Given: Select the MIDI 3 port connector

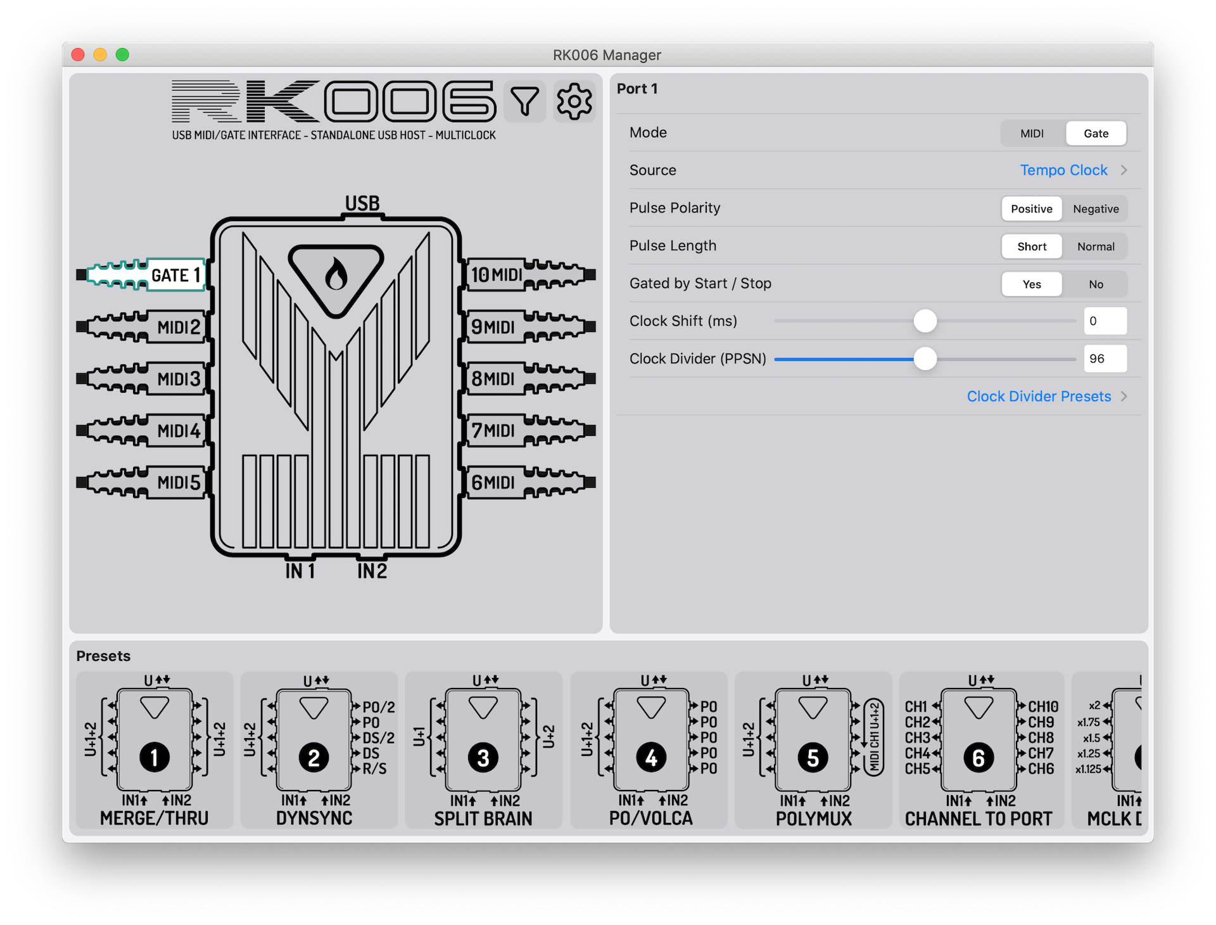Looking at the screenshot, I should [144, 379].
